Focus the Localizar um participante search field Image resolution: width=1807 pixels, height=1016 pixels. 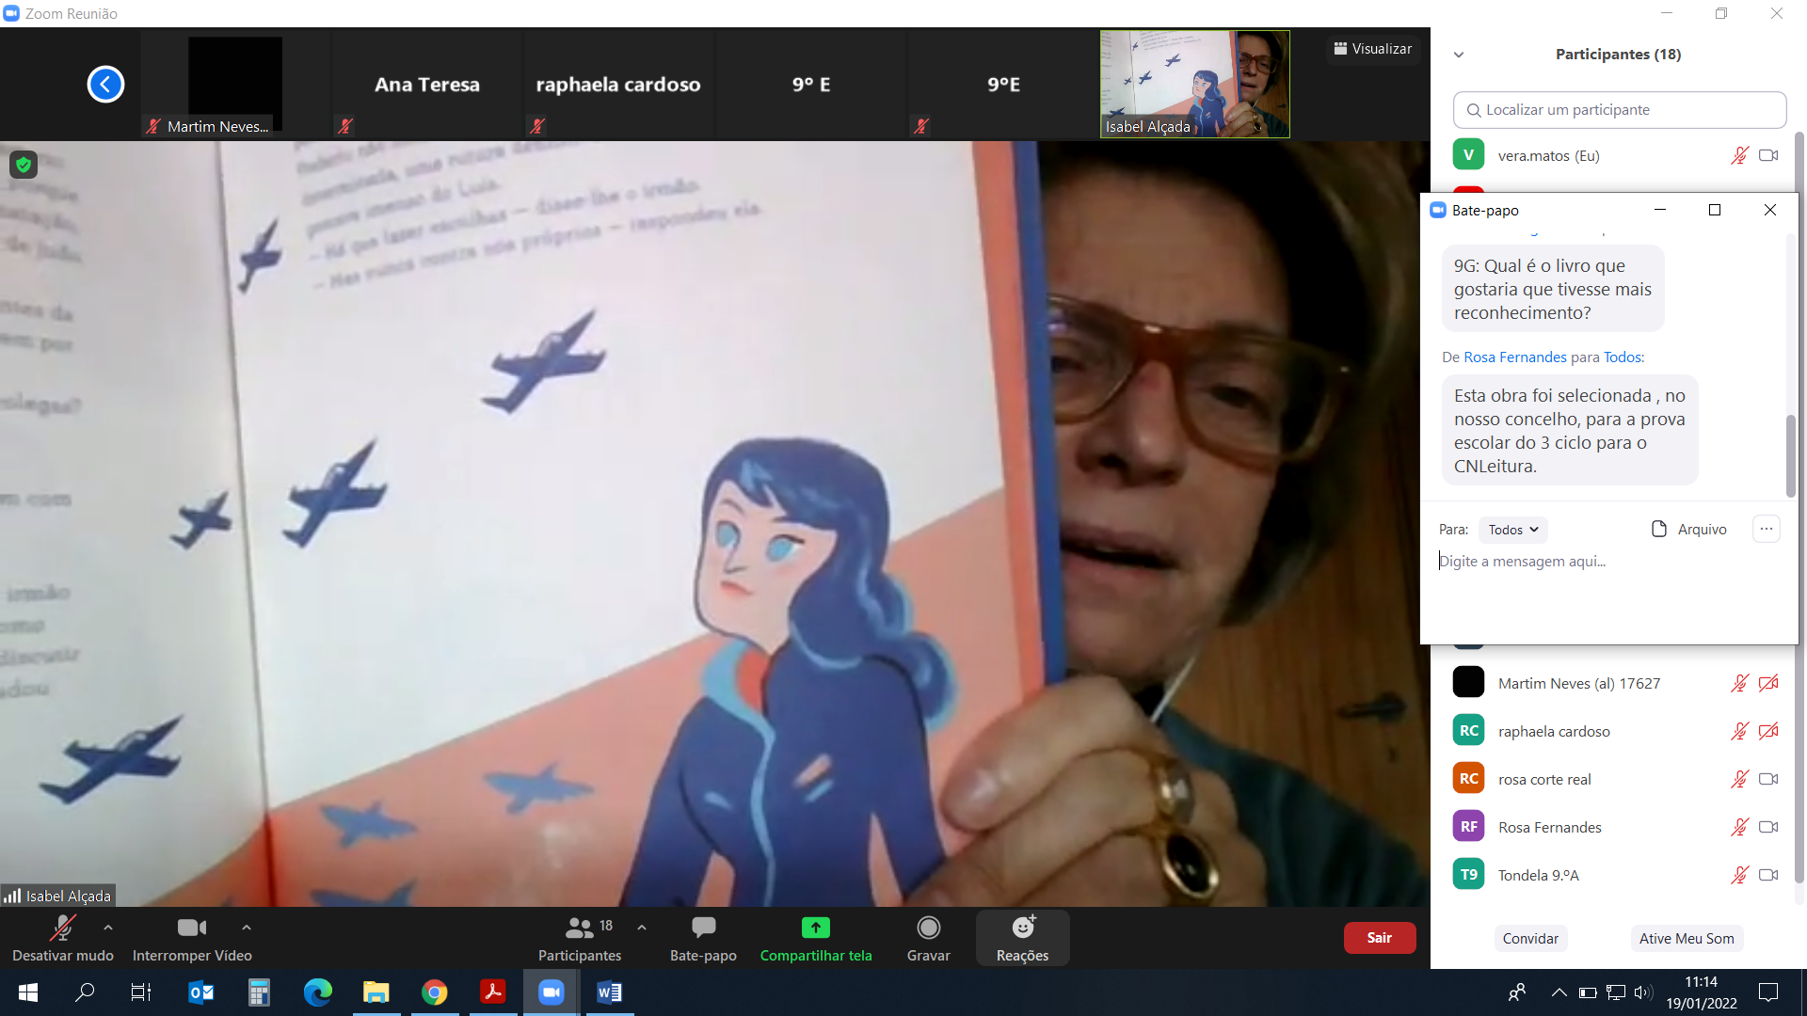coord(1620,110)
